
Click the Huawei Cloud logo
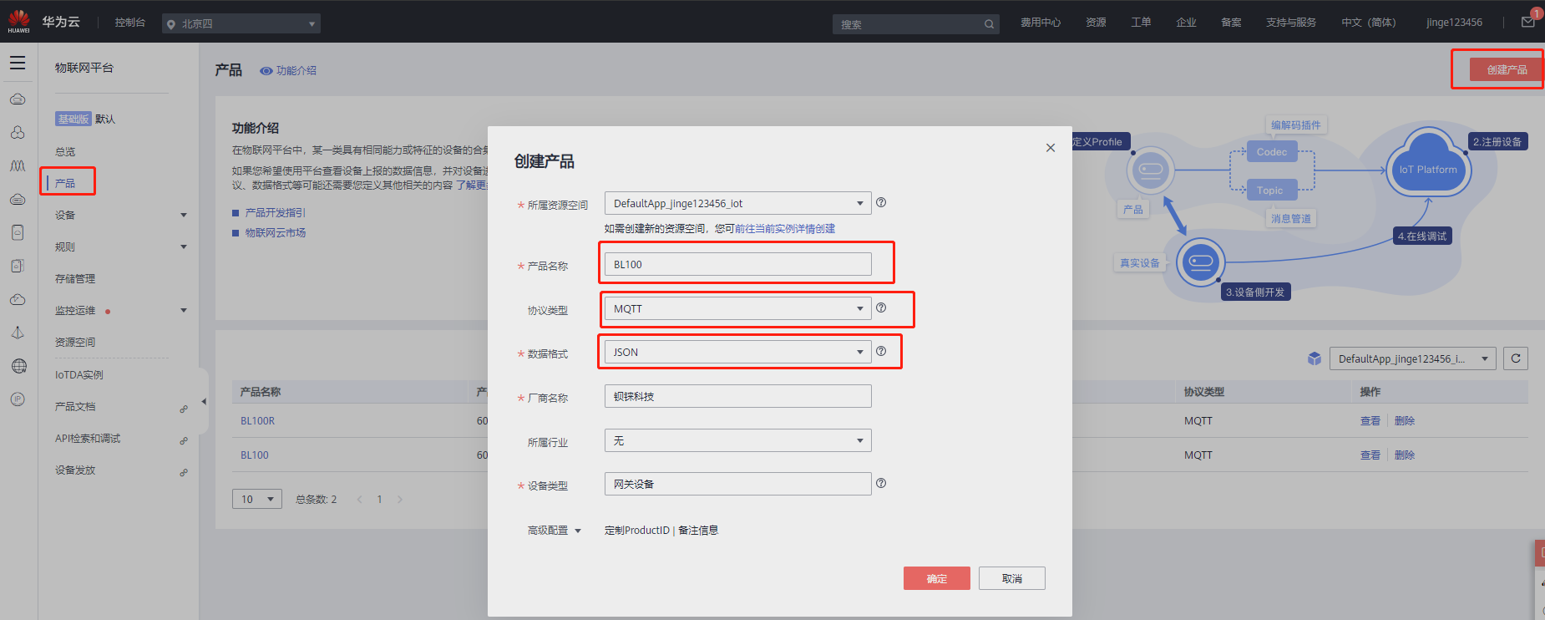pos(19,22)
